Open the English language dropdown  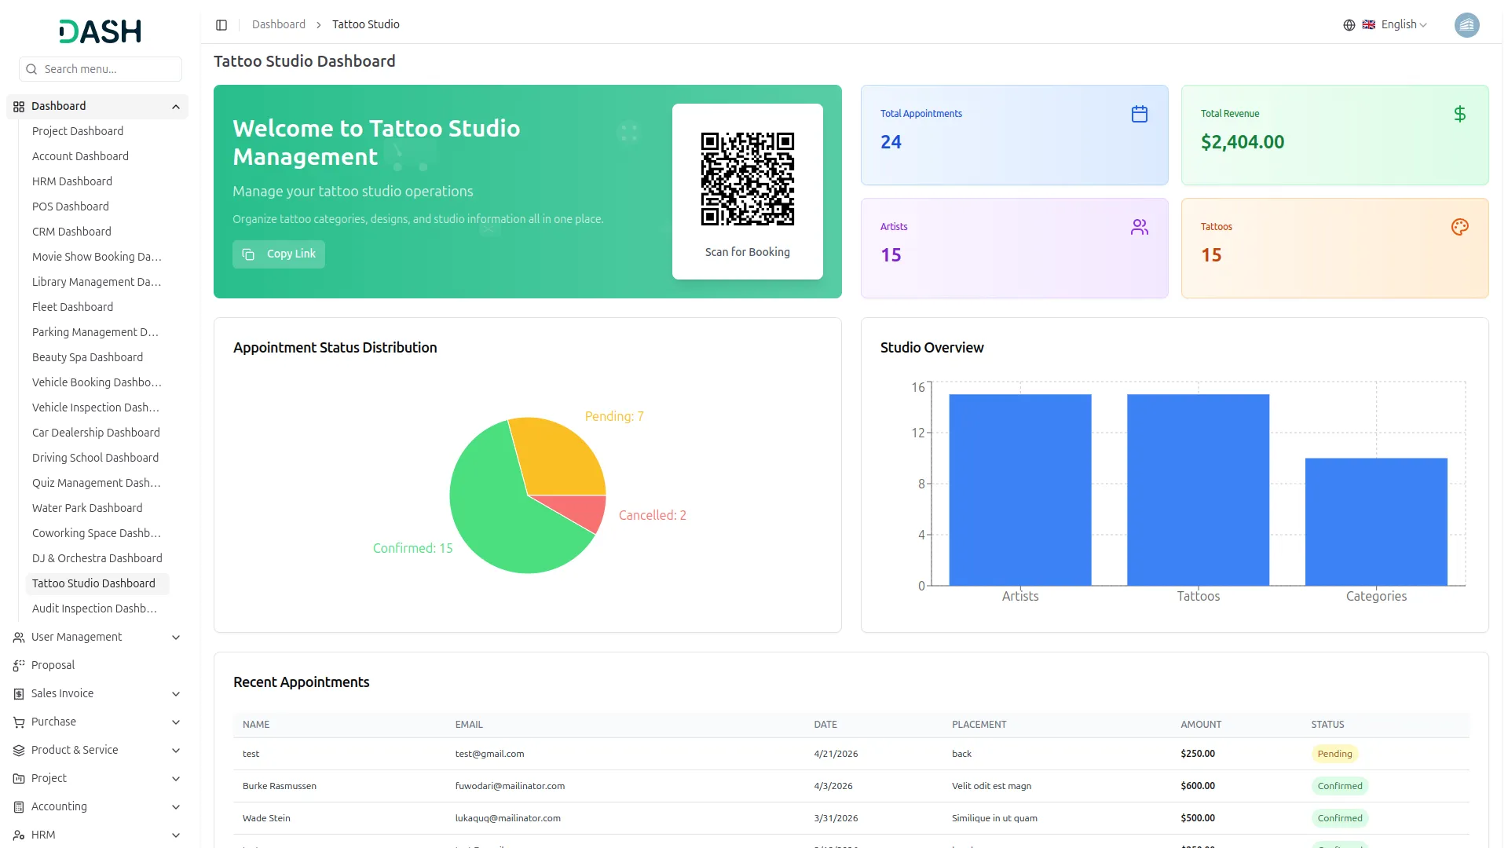tap(1403, 25)
